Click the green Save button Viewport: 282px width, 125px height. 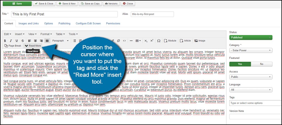(17, 4)
